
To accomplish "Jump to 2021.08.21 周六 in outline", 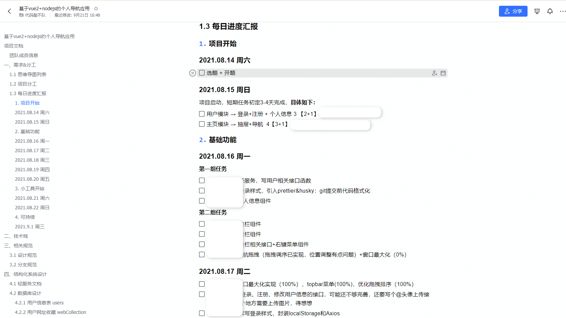I will tap(32, 198).
